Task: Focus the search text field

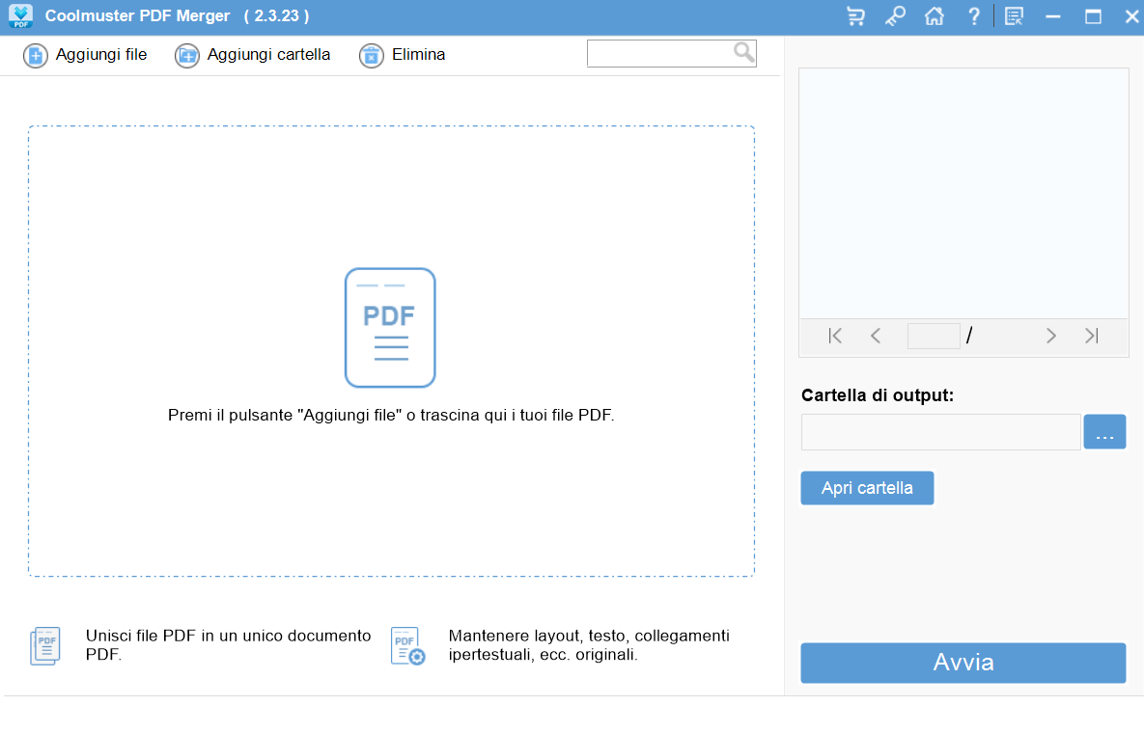Action: point(659,53)
